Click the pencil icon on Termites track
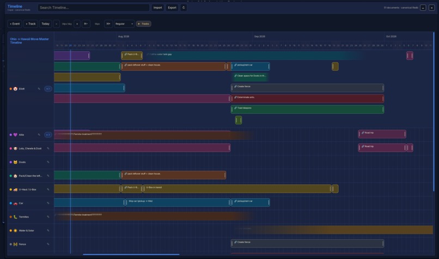Image resolution: width=439 pixels, height=259 pixels. coord(48,216)
